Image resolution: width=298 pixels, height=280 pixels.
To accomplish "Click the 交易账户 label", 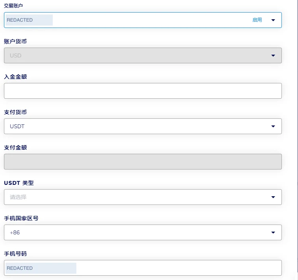I will 13,6.
